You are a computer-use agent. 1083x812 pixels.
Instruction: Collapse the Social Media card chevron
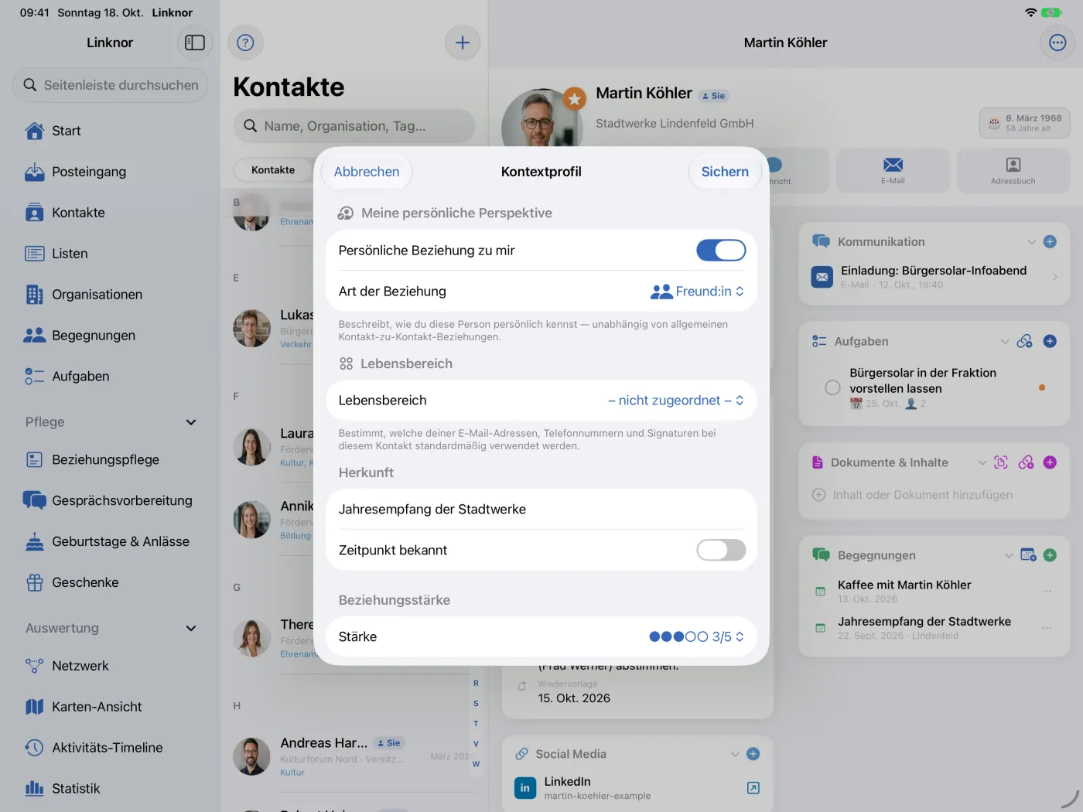tap(735, 754)
